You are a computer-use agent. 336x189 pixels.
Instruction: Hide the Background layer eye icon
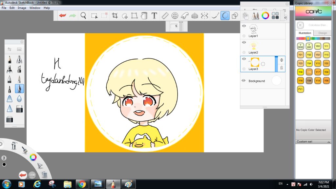pos(244,81)
